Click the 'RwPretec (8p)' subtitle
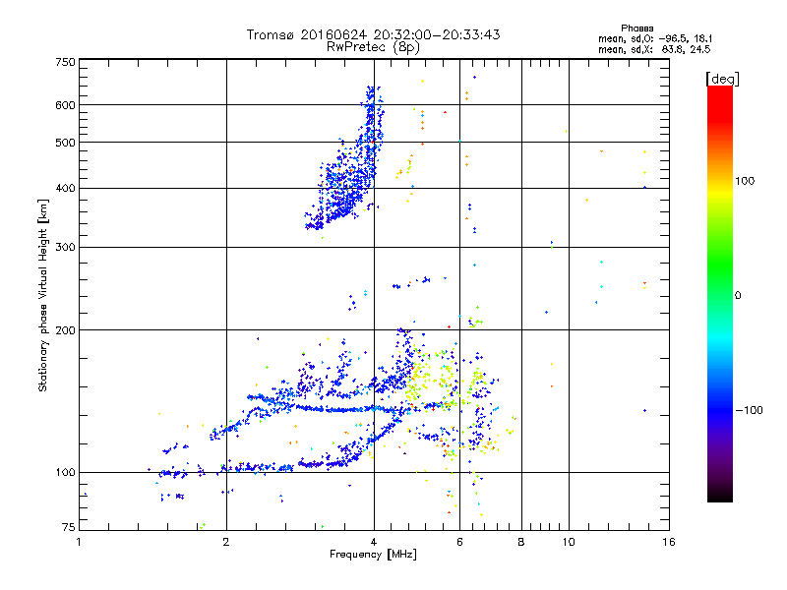 [x=373, y=47]
